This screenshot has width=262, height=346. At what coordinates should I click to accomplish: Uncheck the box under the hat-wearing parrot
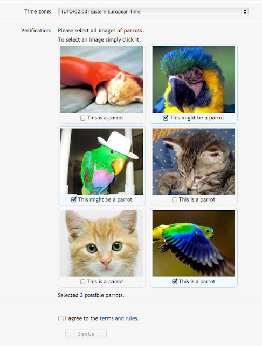pyautogui.click(x=74, y=199)
